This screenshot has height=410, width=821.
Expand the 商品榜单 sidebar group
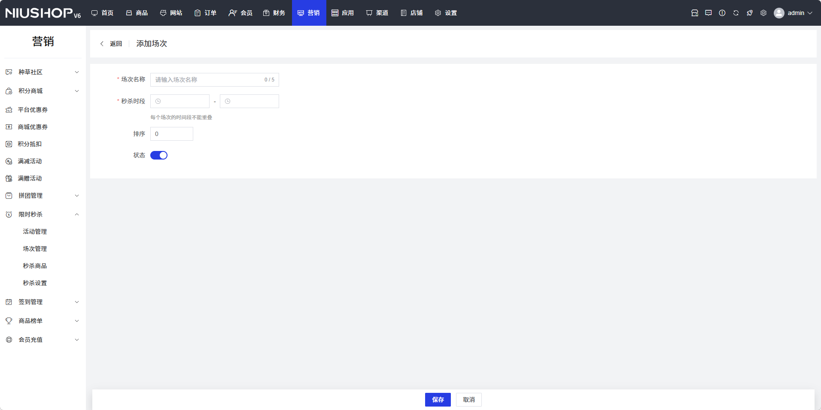pyautogui.click(x=43, y=321)
